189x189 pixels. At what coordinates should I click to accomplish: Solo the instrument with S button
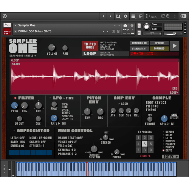pos(139,26)
